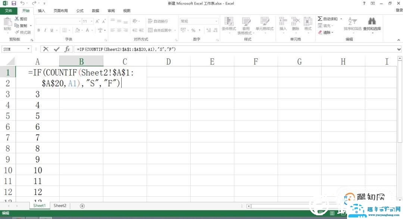Open the 文件 menu

point(8,11)
